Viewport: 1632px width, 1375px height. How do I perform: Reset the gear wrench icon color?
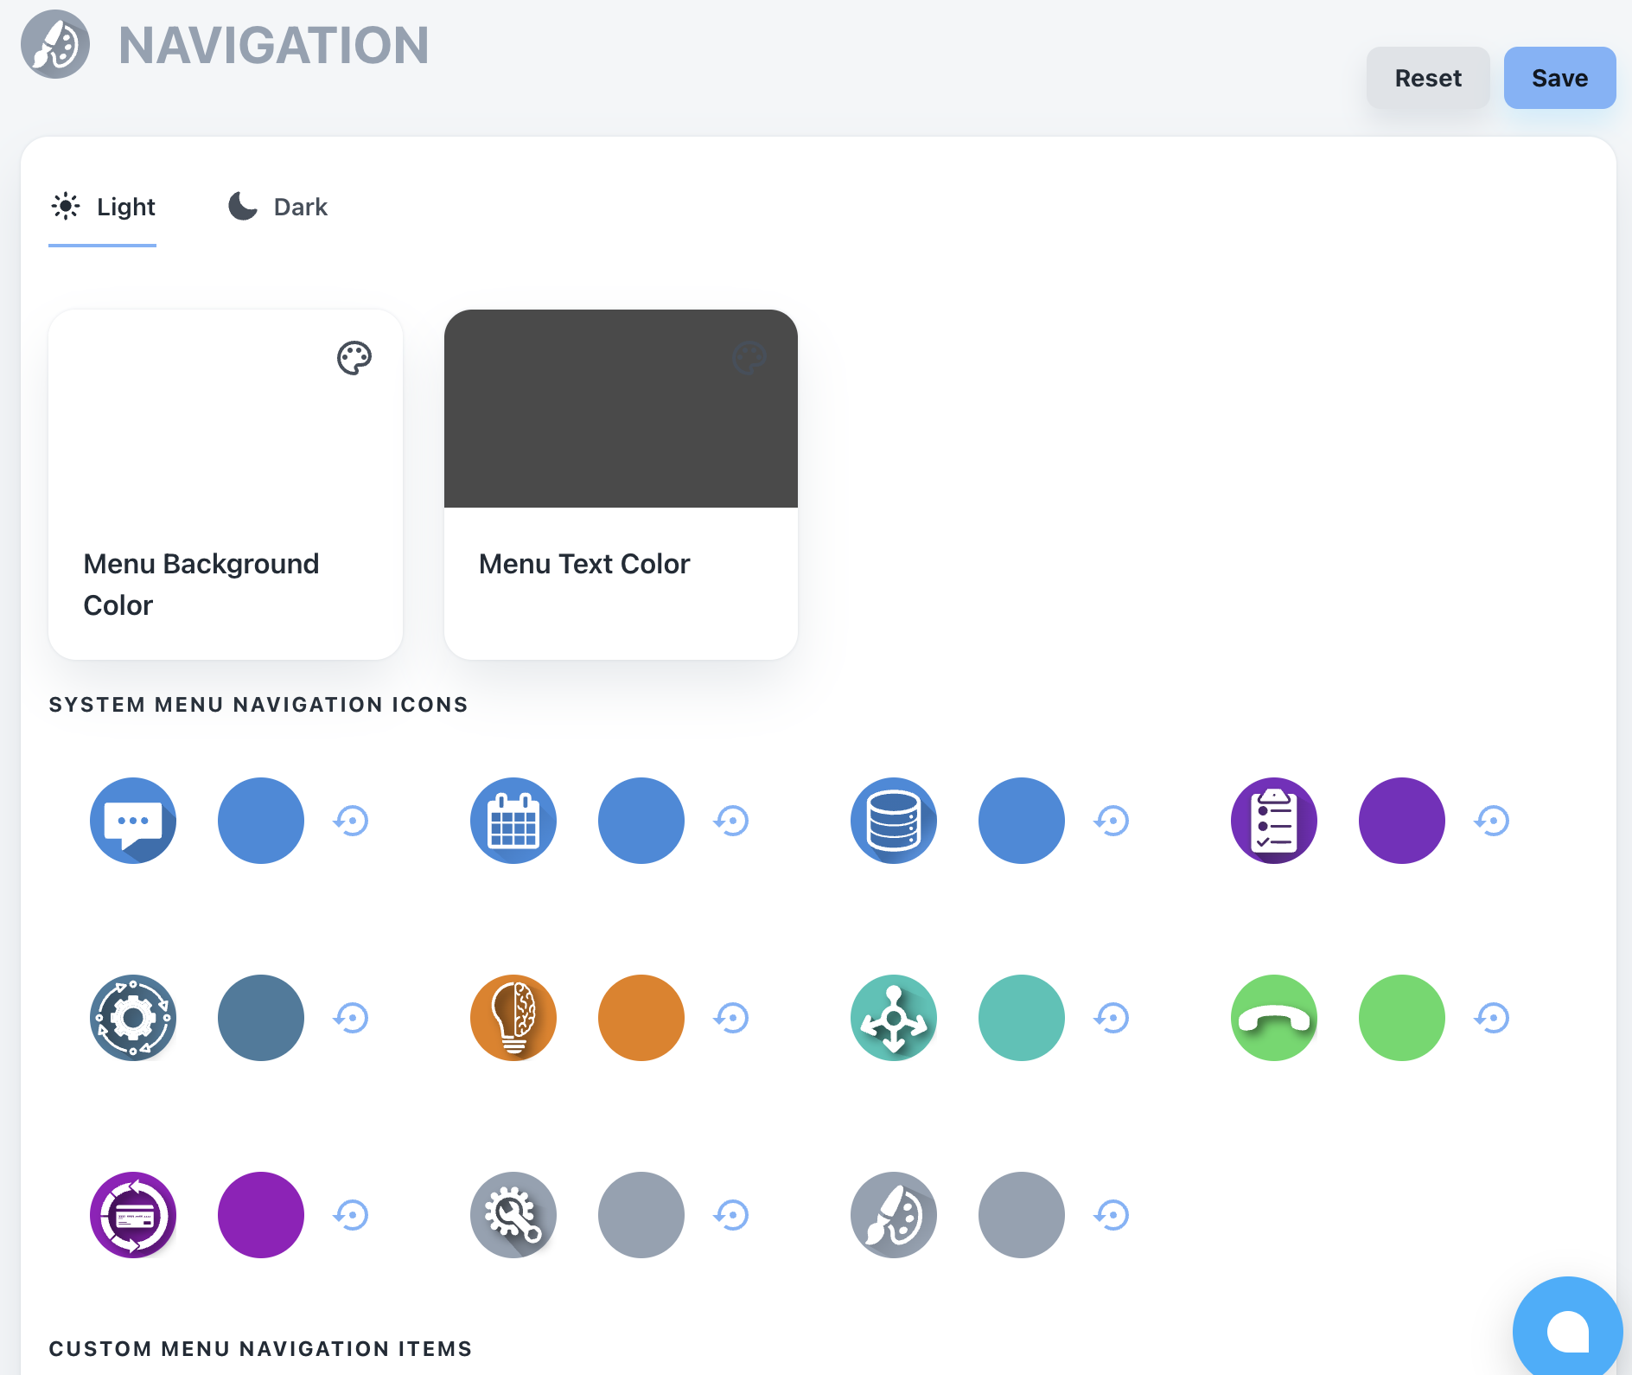(x=731, y=1215)
